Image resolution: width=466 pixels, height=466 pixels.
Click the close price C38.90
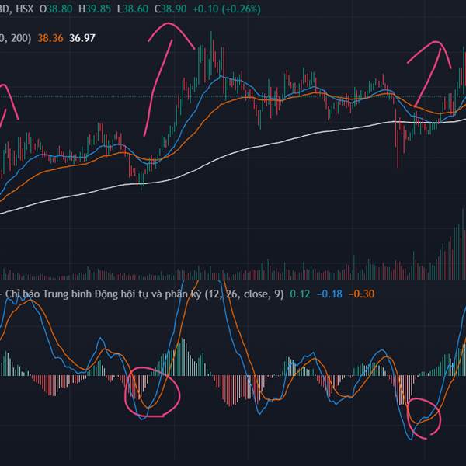point(170,9)
